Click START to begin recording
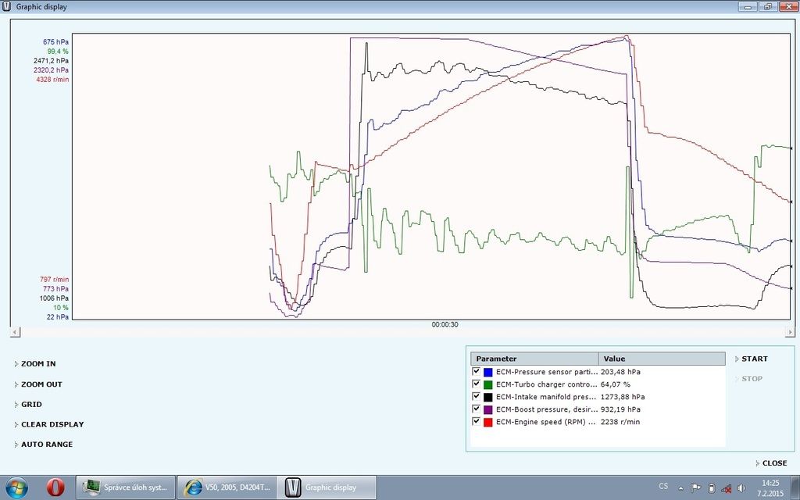 click(755, 359)
